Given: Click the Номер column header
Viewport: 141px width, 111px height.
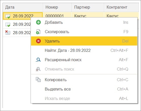Looking at the screenshot, I should [x=57, y=7].
